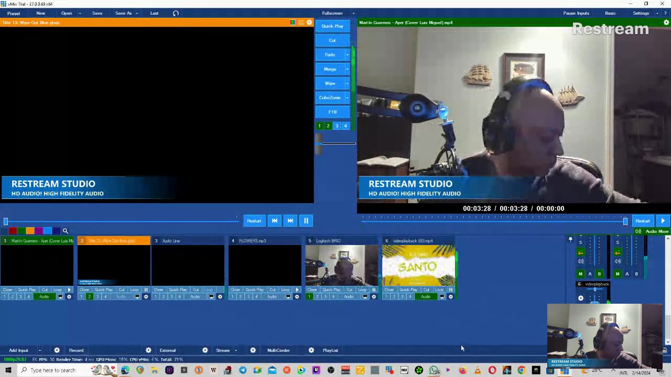Open the Preset menu
This screenshot has height=377, width=671.
tap(14, 13)
